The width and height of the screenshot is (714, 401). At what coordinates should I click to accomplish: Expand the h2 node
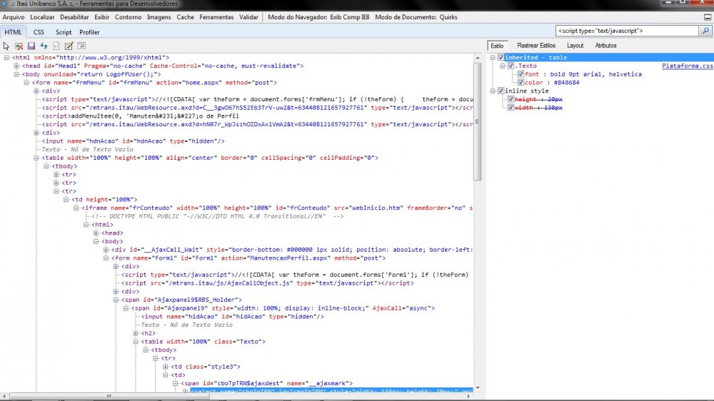click(x=136, y=333)
